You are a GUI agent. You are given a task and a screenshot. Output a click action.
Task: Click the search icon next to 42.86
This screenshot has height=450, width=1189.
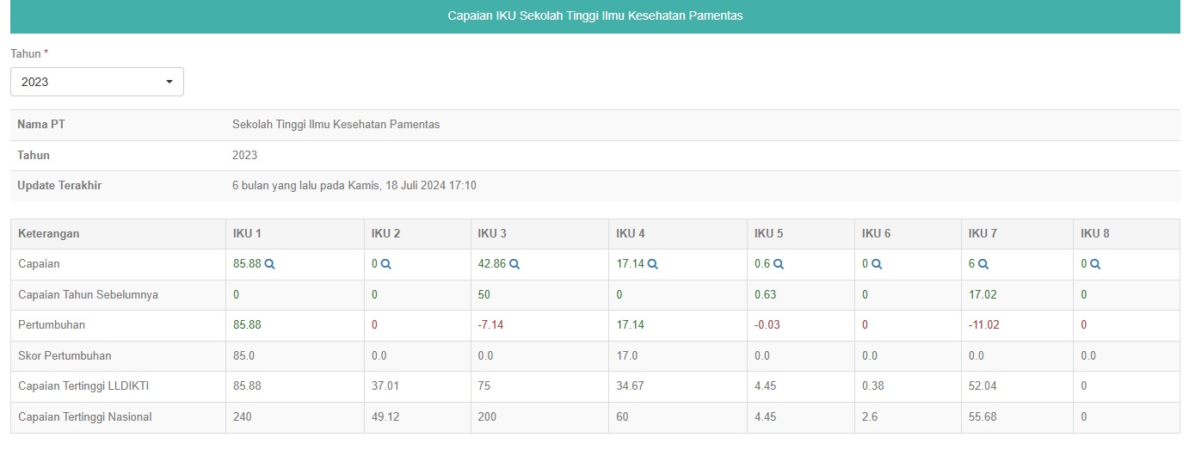[x=514, y=264]
